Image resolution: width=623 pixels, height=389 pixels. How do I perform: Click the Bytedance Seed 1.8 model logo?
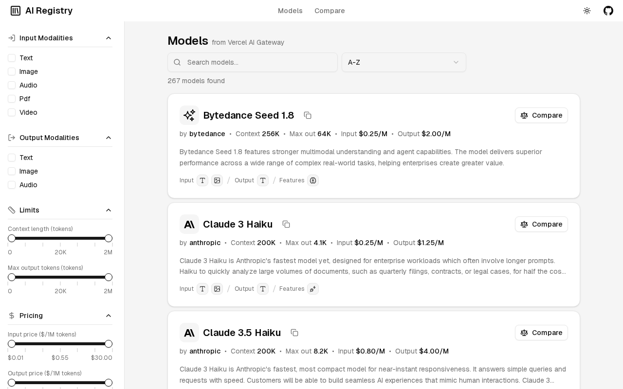click(189, 115)
